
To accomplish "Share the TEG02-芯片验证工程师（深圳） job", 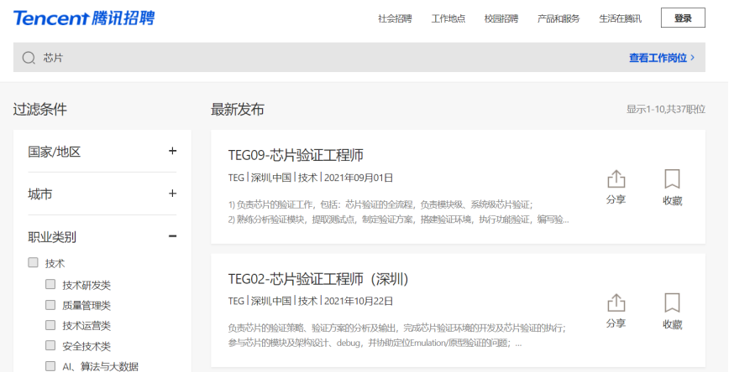I will pos(616,311).
